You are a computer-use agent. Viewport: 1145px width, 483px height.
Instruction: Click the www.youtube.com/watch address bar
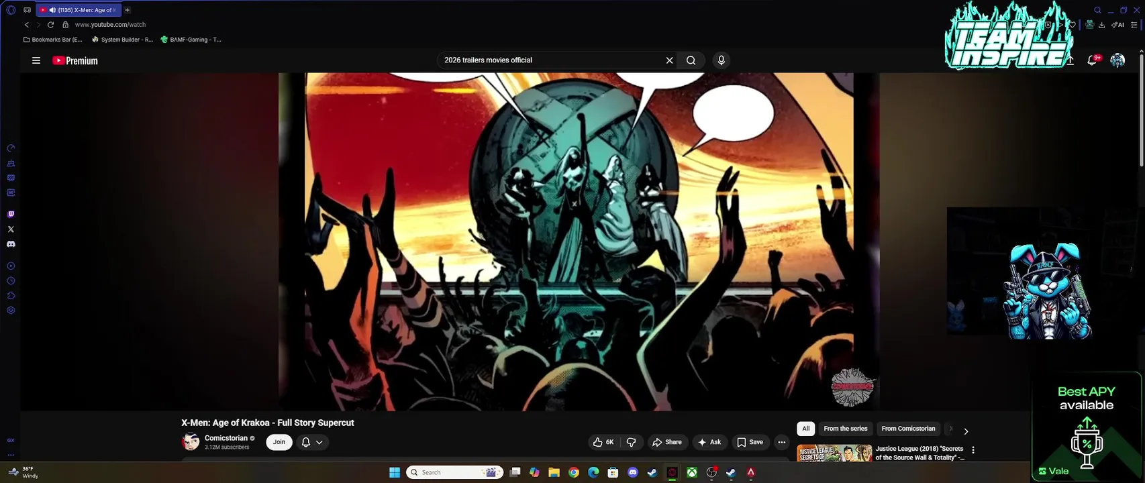110,25
